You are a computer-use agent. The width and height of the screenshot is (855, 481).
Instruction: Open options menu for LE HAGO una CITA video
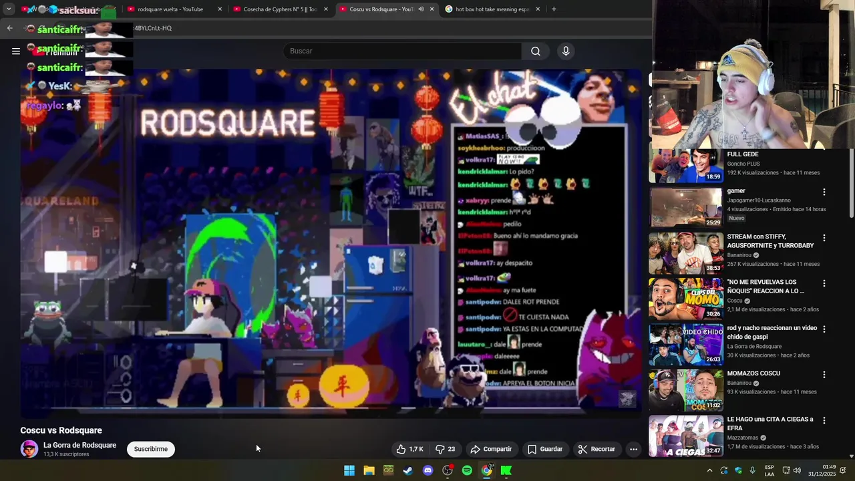click(824, 420)
